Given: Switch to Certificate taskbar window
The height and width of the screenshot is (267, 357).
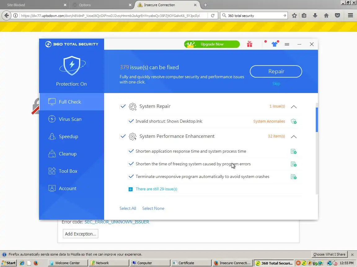Looking at the screenshot, I should pos(191,263).
